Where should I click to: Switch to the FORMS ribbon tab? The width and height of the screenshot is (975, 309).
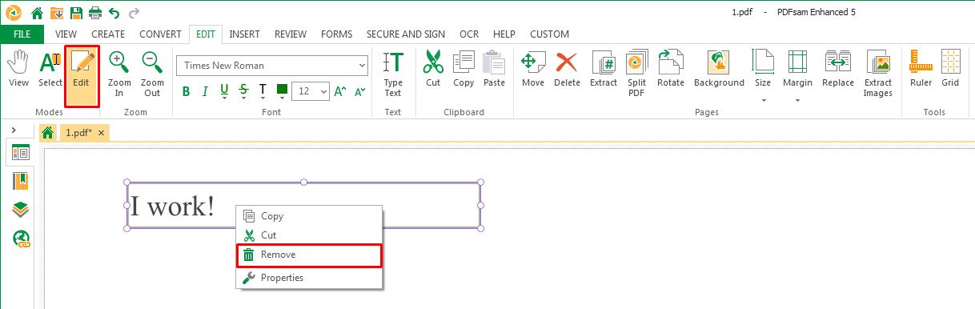coord(336,34)
